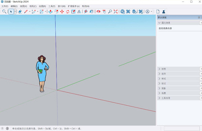Select the Paint Bucket tool
202x131 pixels.
pos(92,11)
